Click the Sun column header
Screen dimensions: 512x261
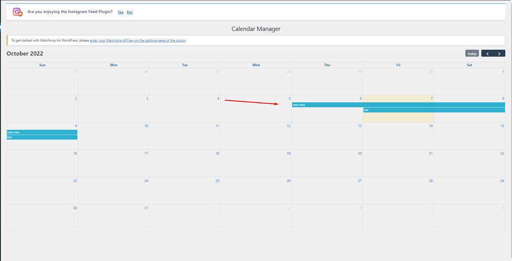(43, 65)
